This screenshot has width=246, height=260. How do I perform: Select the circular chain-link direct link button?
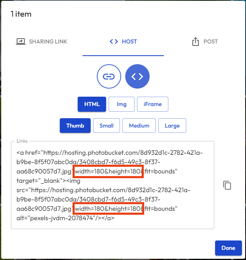tap(109, 76)
